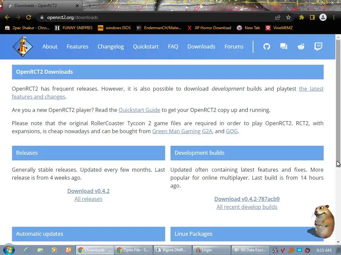Image resolution: width=341 pixels, height=255 pixels.
Task: Click the blue monitor icon in the system tray
Action: (x=299, y=250)
